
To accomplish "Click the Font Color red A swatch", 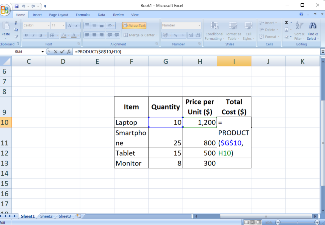I will (x=74, y=35).
